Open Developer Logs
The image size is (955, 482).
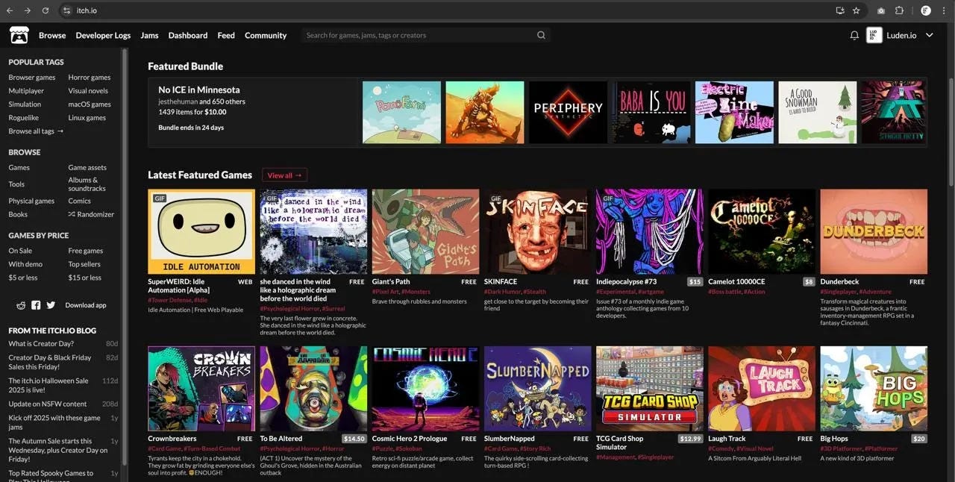pyautogui.click(x=103, y=35)
